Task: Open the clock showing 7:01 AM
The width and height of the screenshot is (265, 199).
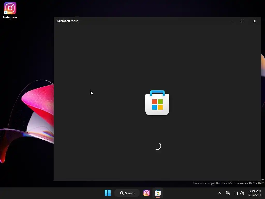Action: coord(255,193)
